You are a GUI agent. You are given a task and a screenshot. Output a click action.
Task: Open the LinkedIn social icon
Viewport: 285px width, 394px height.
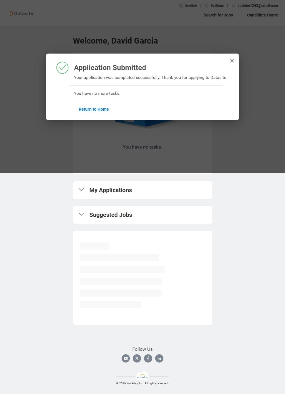[159, 358]
